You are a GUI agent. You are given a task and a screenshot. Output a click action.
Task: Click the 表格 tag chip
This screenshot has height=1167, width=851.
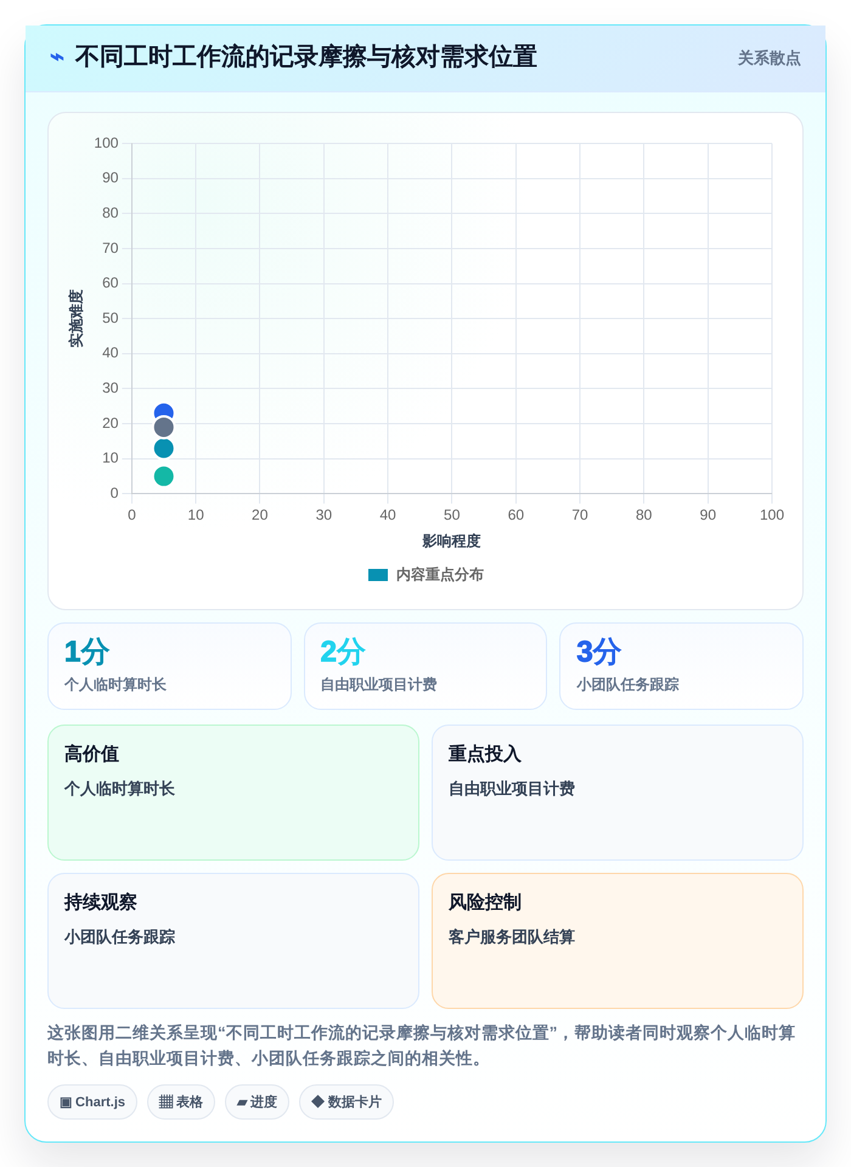pyautogui.click(x=181, y=1102)
